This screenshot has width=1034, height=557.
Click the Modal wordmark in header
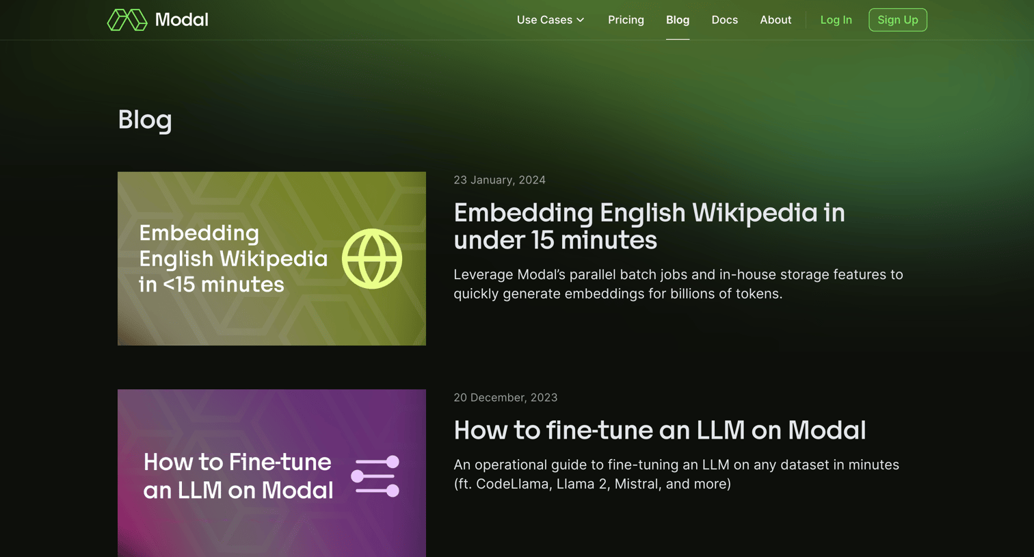coord(181,20)
